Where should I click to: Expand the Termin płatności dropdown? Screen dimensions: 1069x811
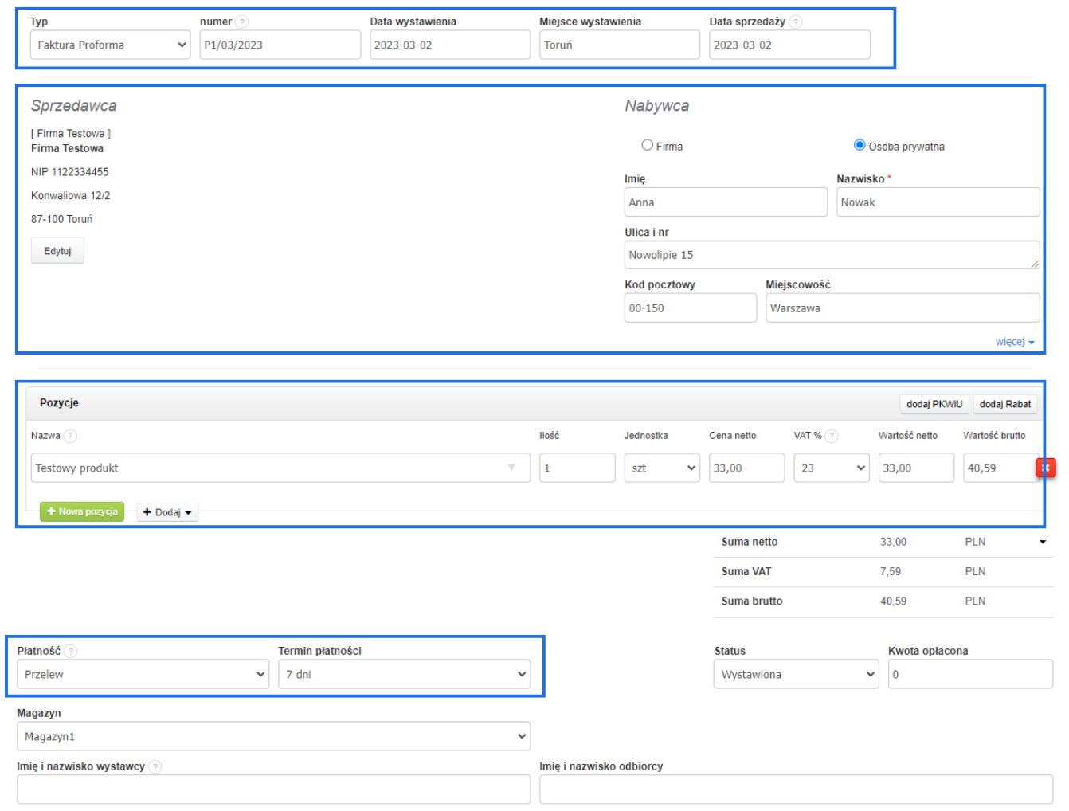click(405, 675)
